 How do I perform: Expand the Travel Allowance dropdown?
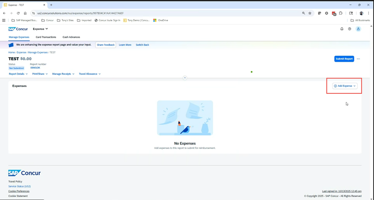90,74
